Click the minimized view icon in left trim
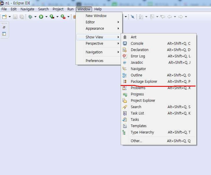The height and width of the screenshot is (175, 211). (x=4, y=34)
